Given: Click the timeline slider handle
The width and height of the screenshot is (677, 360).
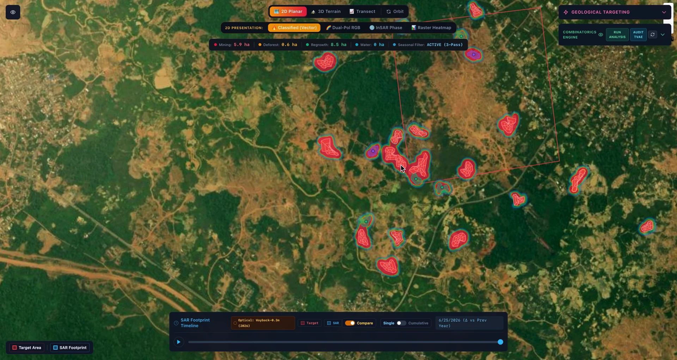Looking at the screenshot, I should (x=500, y=342).
